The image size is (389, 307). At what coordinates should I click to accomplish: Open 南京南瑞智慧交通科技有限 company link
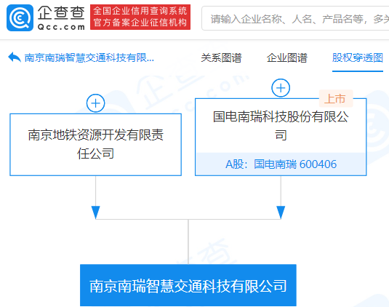(x=89, y=57)
